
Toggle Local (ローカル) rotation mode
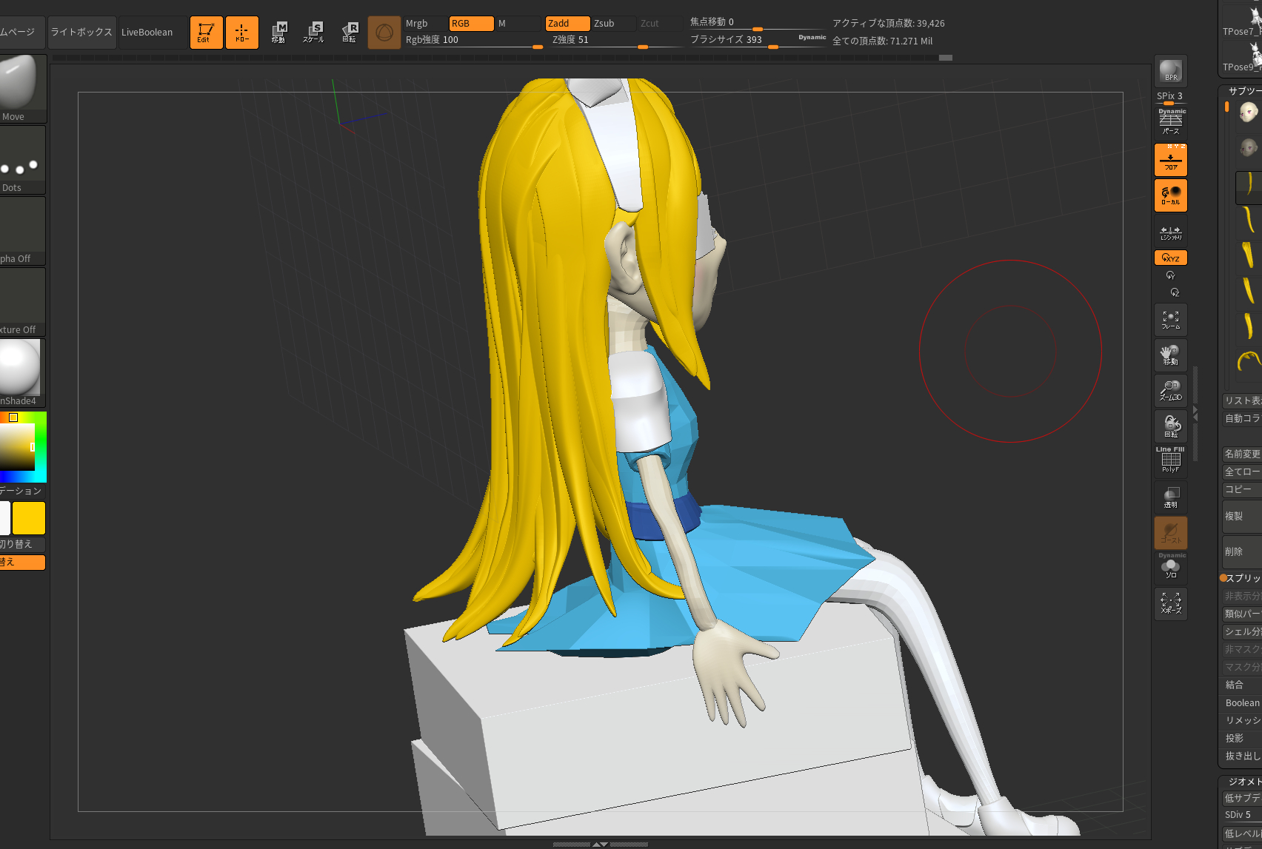1171,195
